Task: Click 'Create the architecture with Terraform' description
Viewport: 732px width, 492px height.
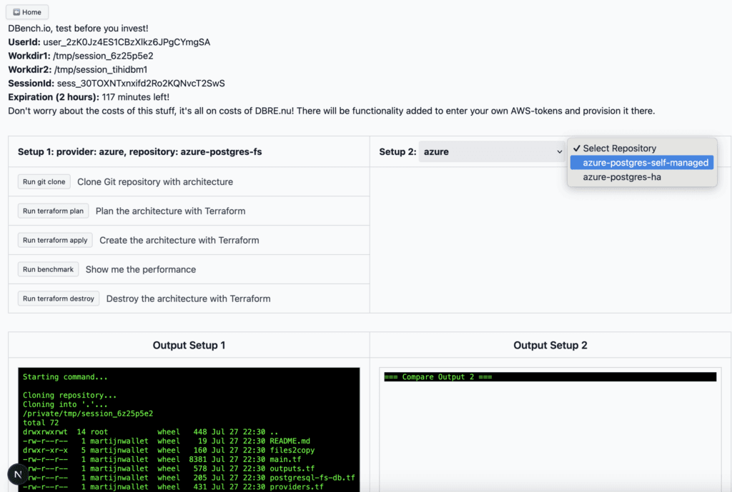Action: pos(179,240)
